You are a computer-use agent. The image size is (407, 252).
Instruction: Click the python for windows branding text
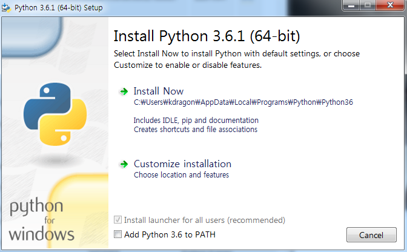pos(42,219)
